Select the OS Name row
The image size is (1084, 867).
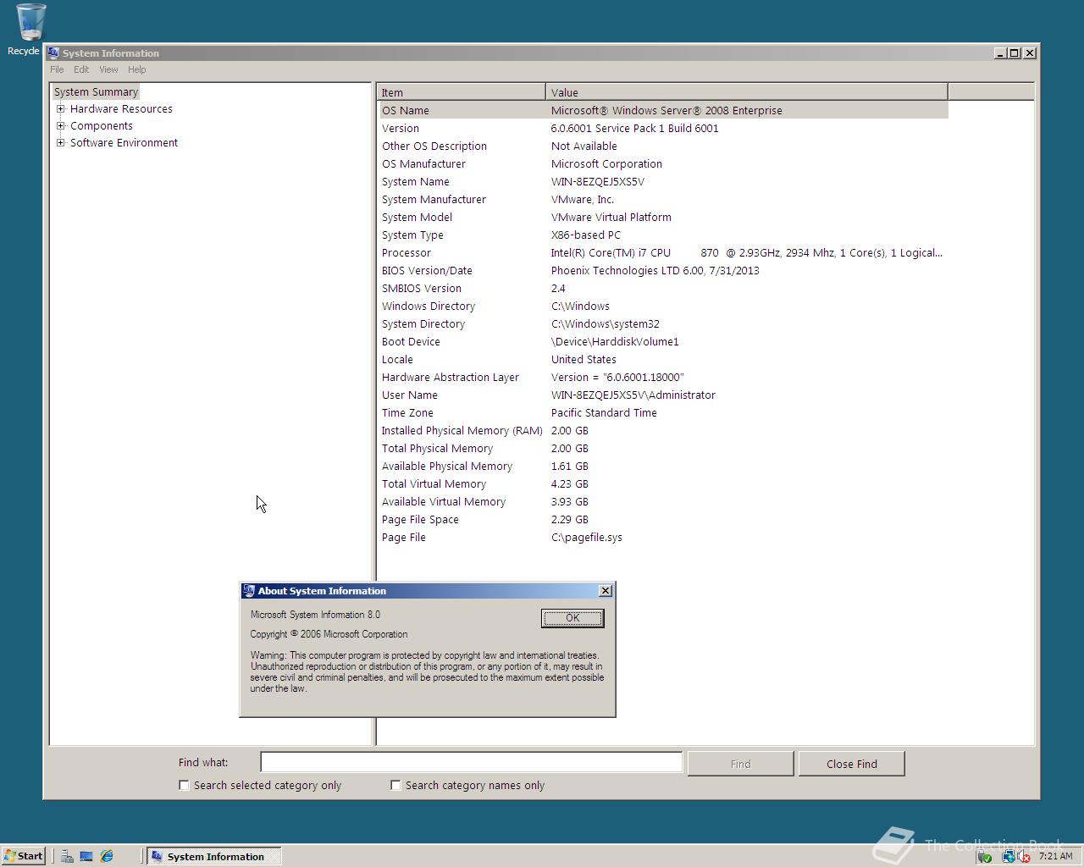coord(663,110)
